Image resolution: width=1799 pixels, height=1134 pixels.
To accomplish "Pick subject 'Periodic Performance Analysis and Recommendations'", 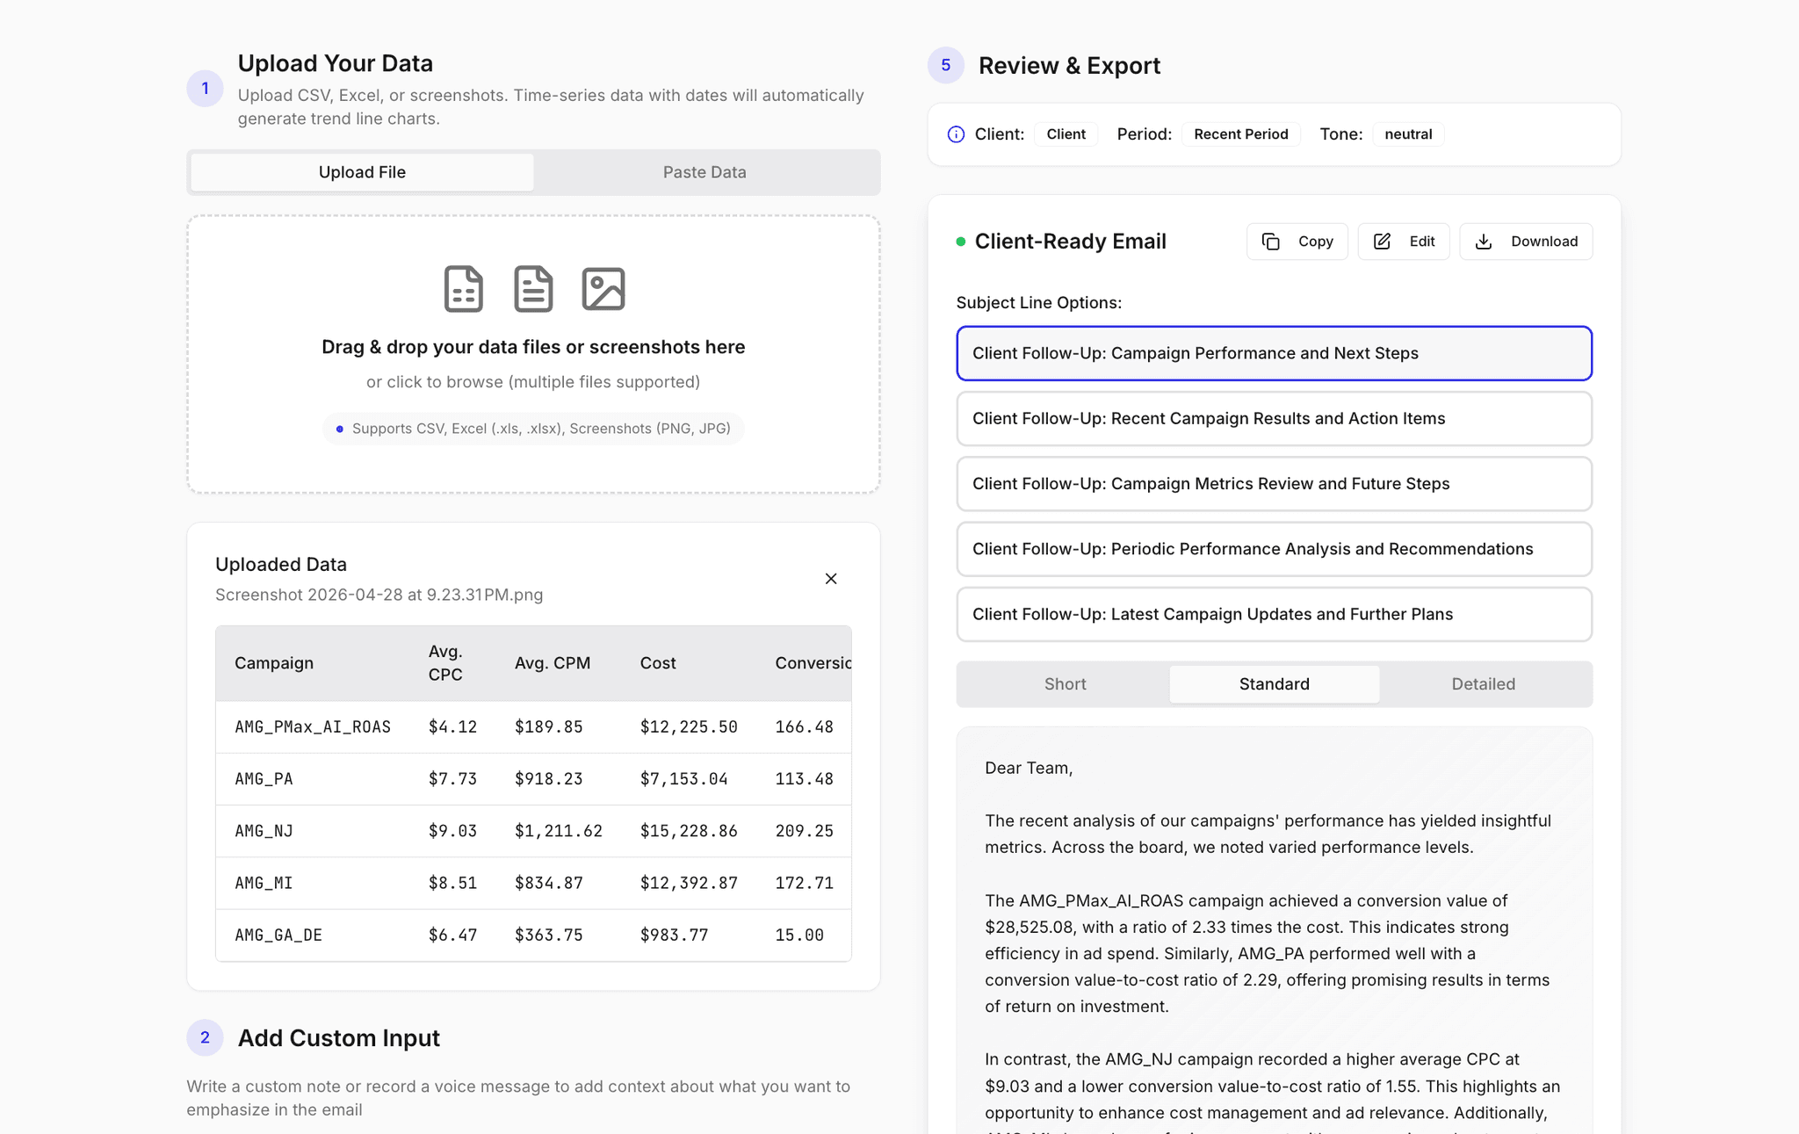I will tap(1274, 549).
